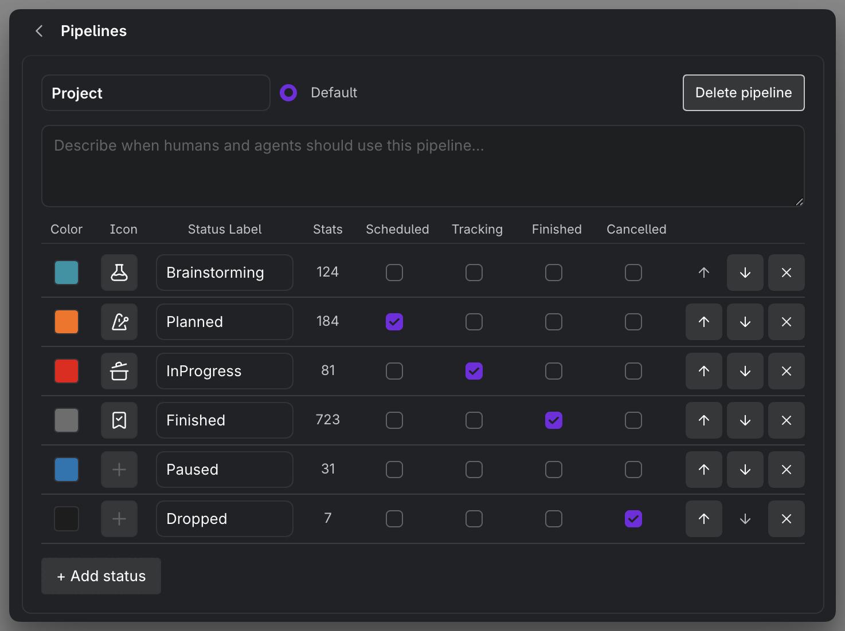This screenshot has height=631, width=845.
Task: Move InProgress status down
Action: (x=745, y=371)
